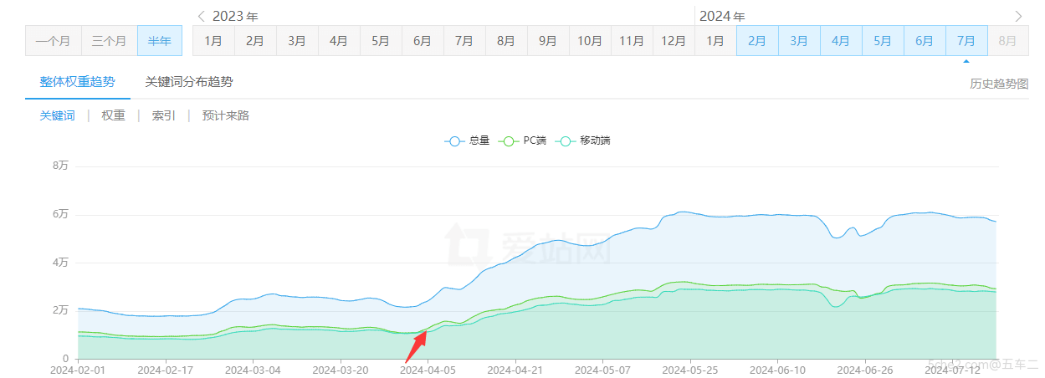
Task: Choose 2023 4月 in month picker
Action: [339, 41]
